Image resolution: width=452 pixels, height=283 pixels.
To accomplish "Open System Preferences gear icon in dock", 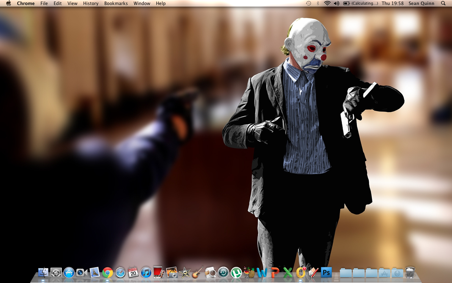I will [x=56, y=272].
